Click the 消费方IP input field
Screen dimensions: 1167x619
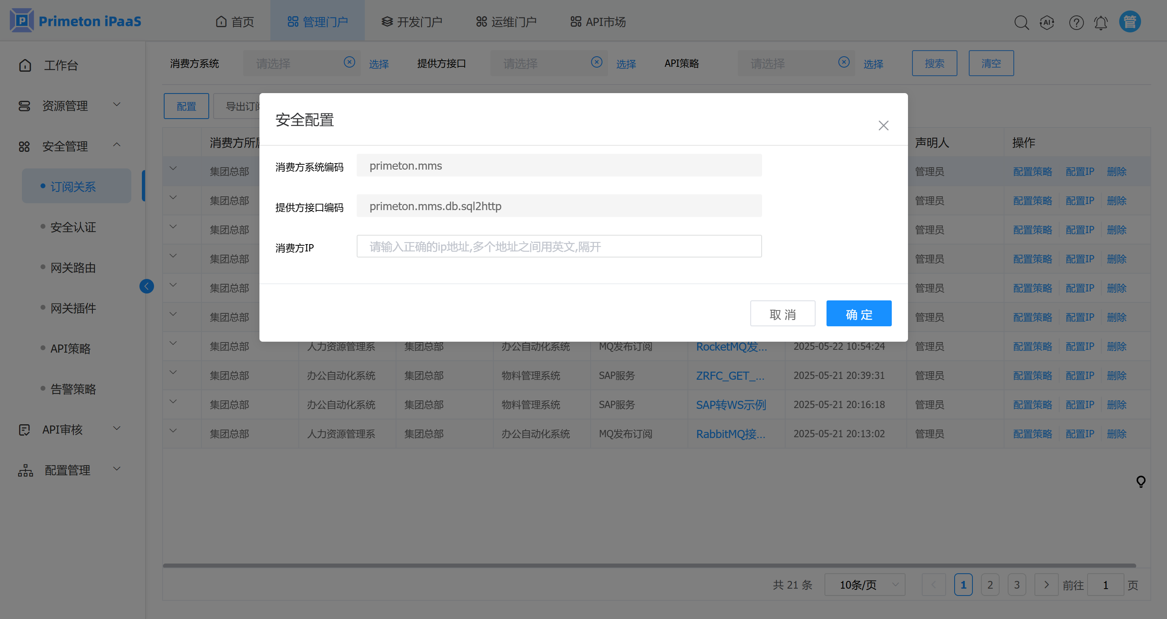coord(559,247)
